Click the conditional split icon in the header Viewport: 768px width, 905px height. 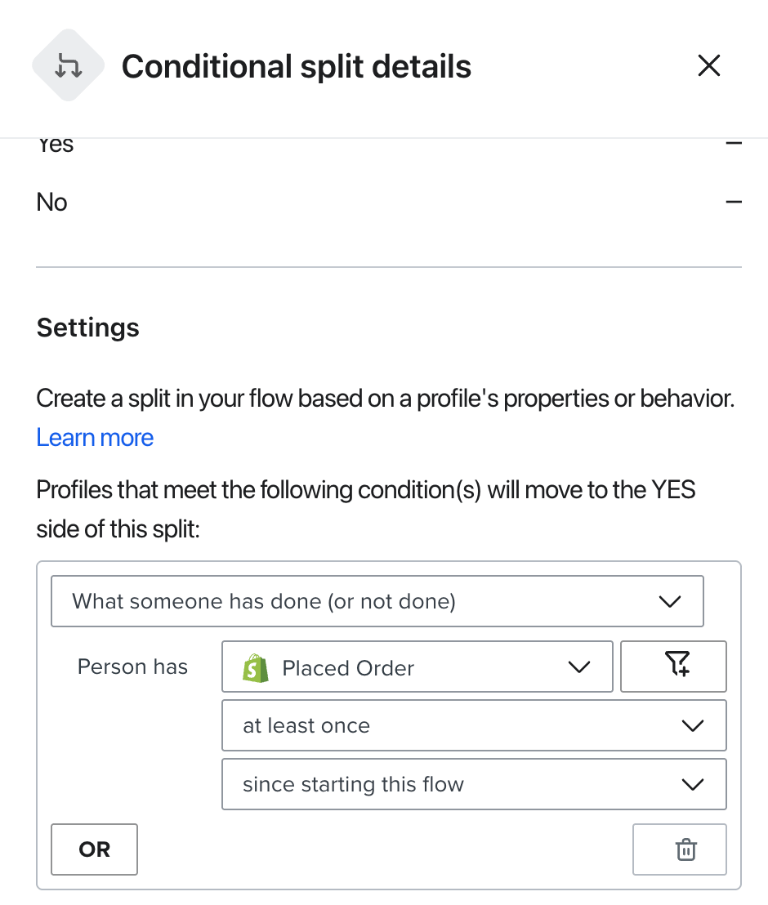click(69, 66)
